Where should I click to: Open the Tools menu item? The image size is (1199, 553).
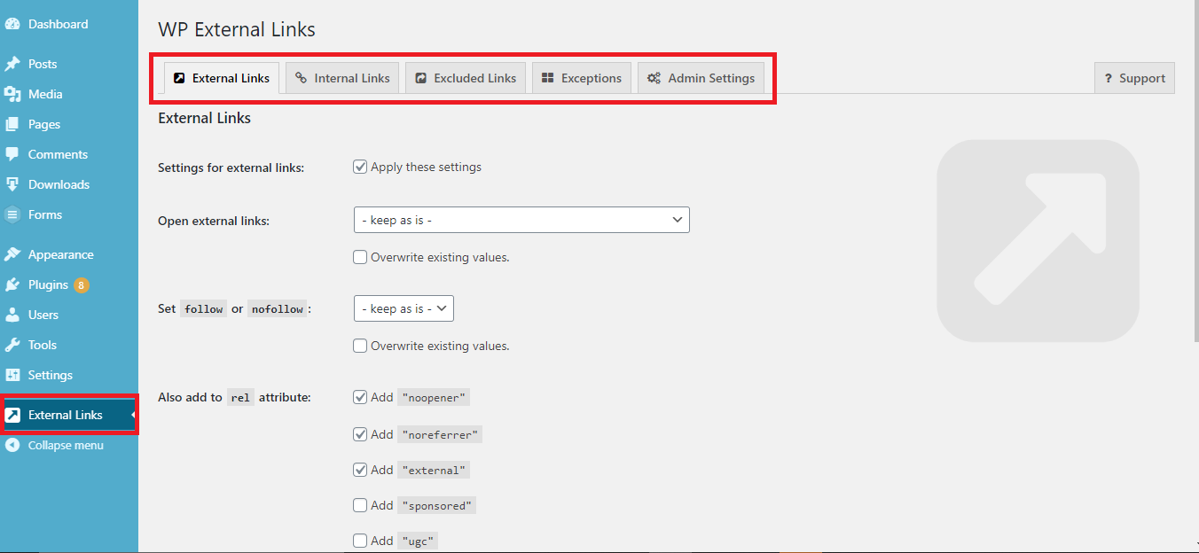pyautogui.click(x=69, y=345)
